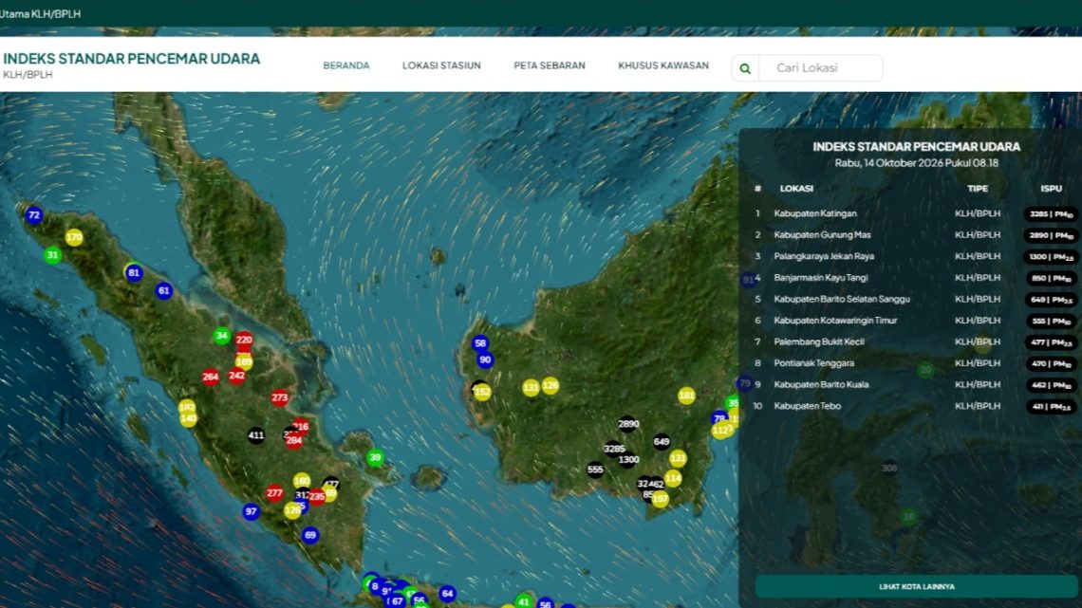Click the TIPE column header
The image size is (1082, 608).
point(978,189)
